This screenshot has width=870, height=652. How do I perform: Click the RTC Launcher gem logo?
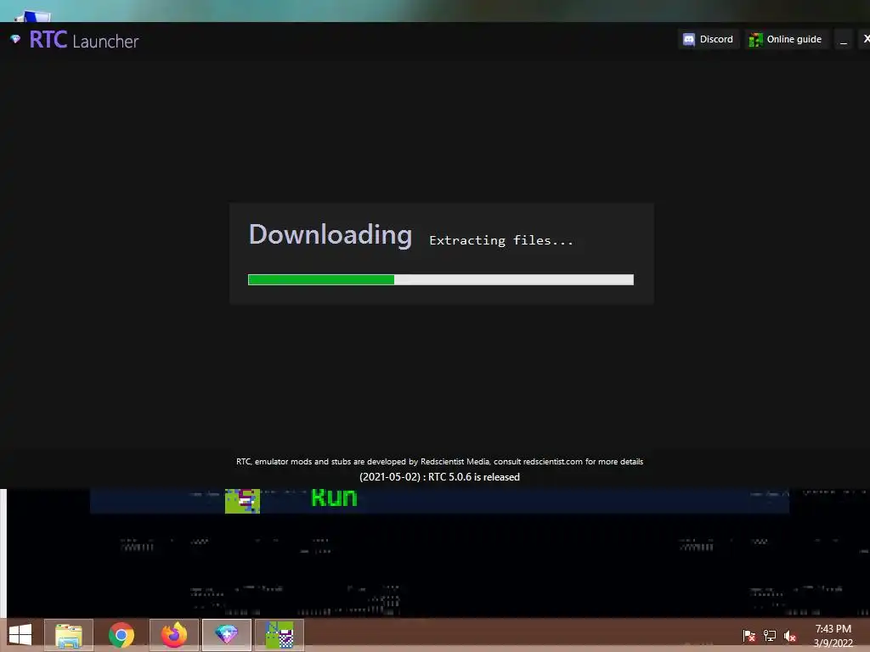point(15,39)
